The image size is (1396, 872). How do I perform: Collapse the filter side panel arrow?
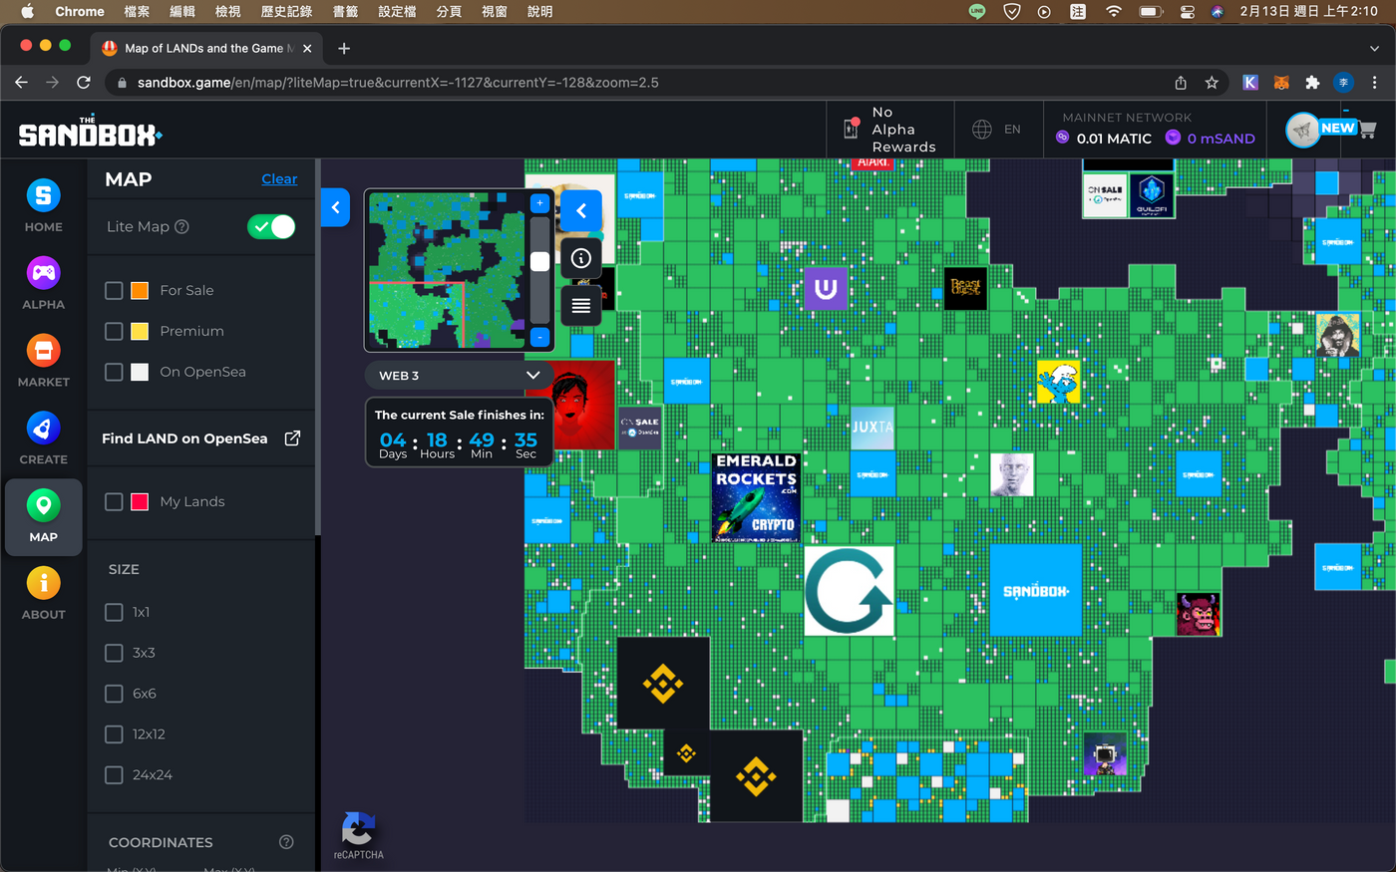pos(335,207)
